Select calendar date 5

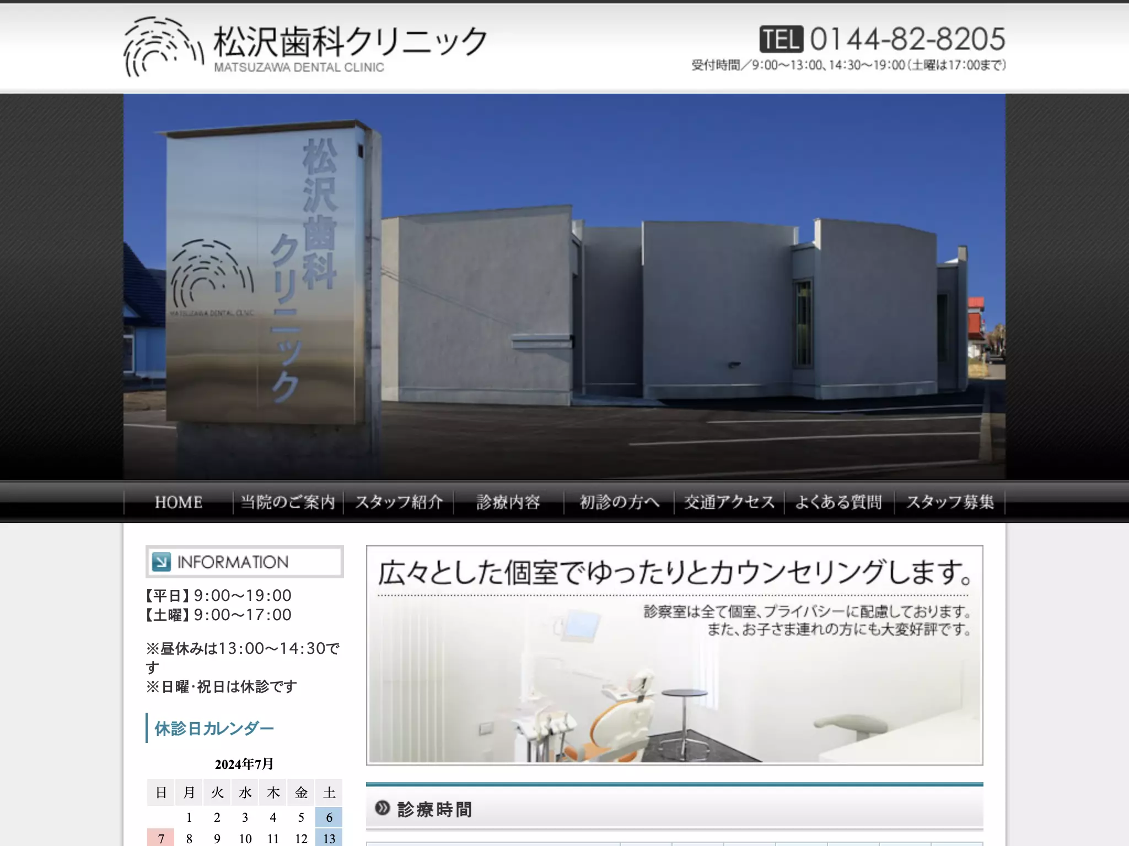(x=301, y=817)
